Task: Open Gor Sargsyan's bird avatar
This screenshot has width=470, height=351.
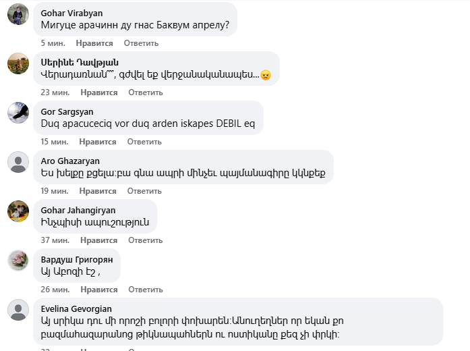Action: pos(18,113)
